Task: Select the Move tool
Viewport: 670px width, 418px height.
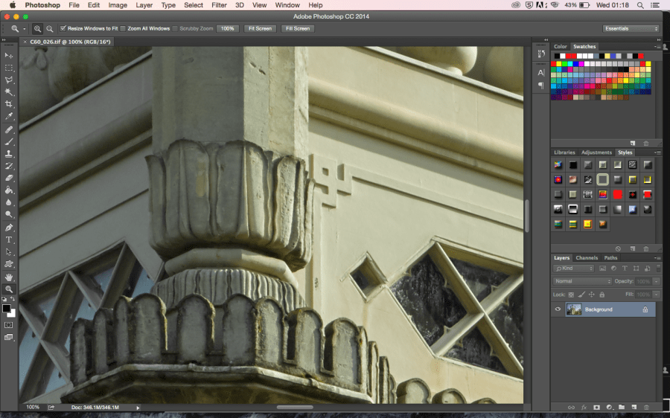Action: pos(9,55)
